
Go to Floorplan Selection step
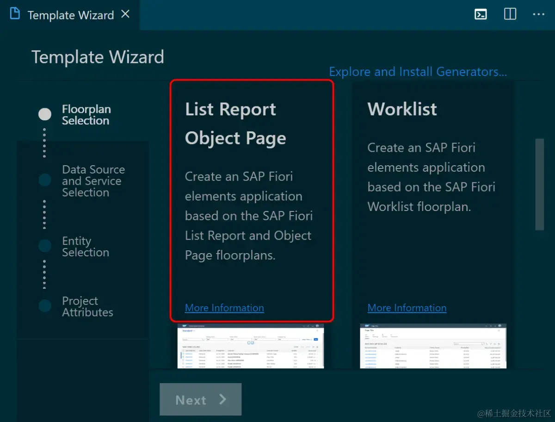(86, 115)
